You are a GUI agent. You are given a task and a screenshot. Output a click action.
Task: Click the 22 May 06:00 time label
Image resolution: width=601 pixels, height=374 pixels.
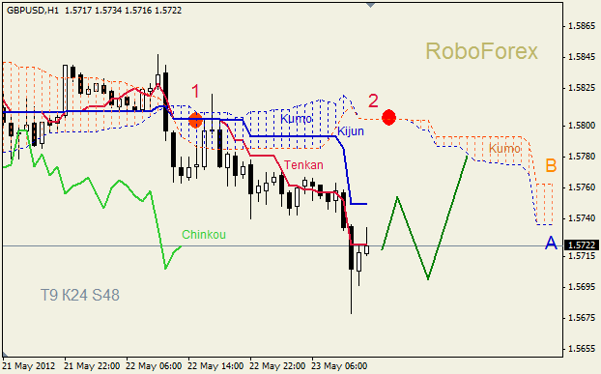click(x=154, y=366)
